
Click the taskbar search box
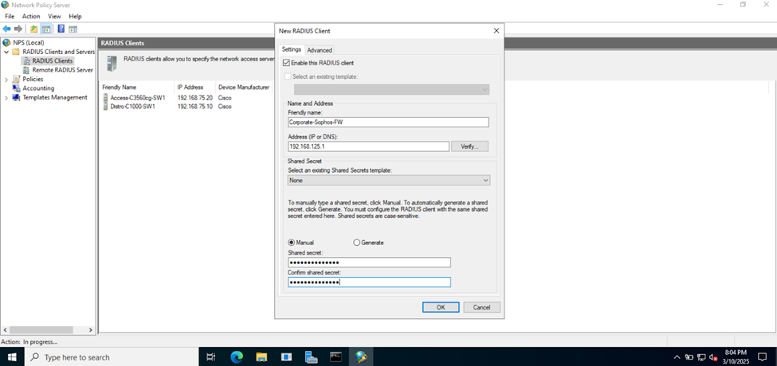(x=111, y=356)
